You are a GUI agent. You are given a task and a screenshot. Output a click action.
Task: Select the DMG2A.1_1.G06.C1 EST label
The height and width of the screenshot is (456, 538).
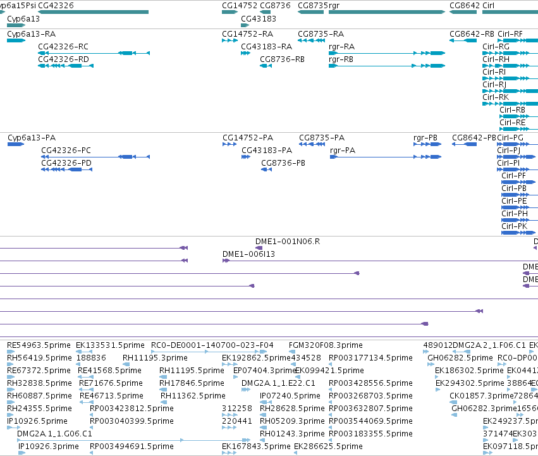point(54,434)
